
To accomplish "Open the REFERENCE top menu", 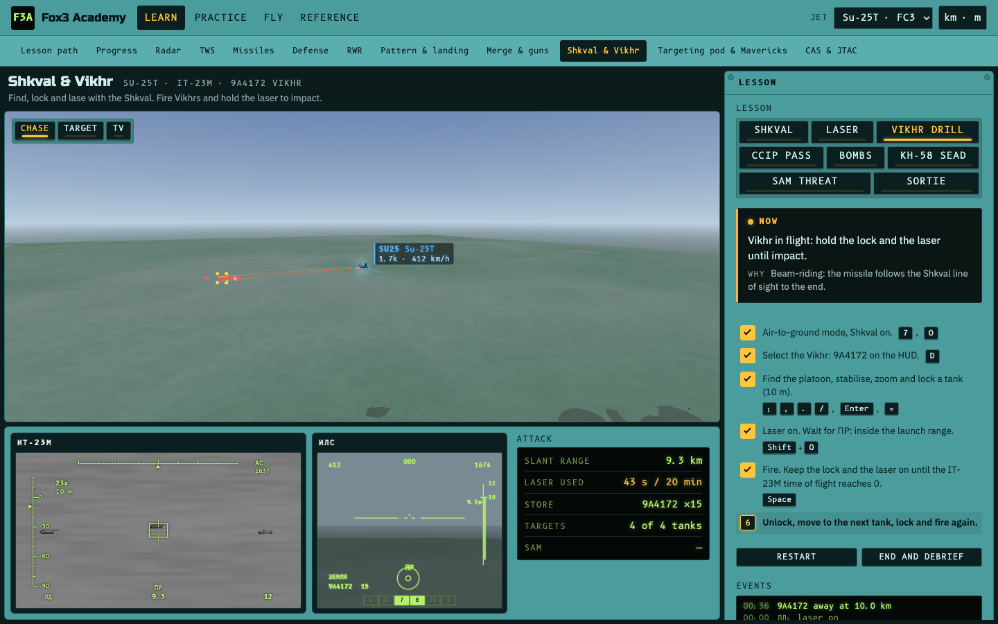I will (x=330, y=18).
